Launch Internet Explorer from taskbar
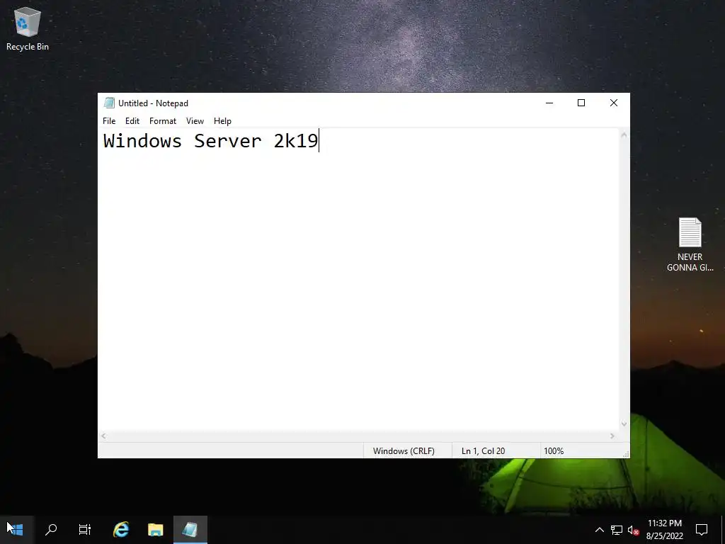The width and height of the screenshot is (725, 544). tap(121, 529)
